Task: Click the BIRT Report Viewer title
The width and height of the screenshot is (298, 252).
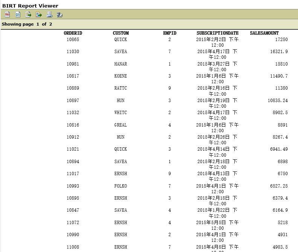Action: point(30,6)
